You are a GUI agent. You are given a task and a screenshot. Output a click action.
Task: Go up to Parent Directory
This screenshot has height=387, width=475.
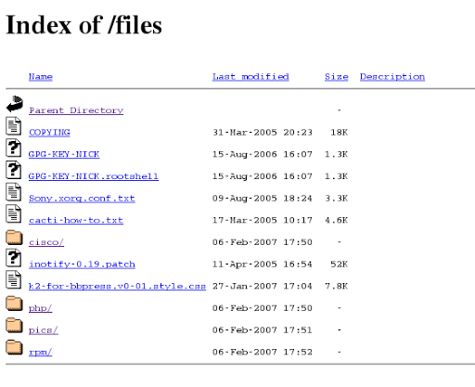[76, 110]
